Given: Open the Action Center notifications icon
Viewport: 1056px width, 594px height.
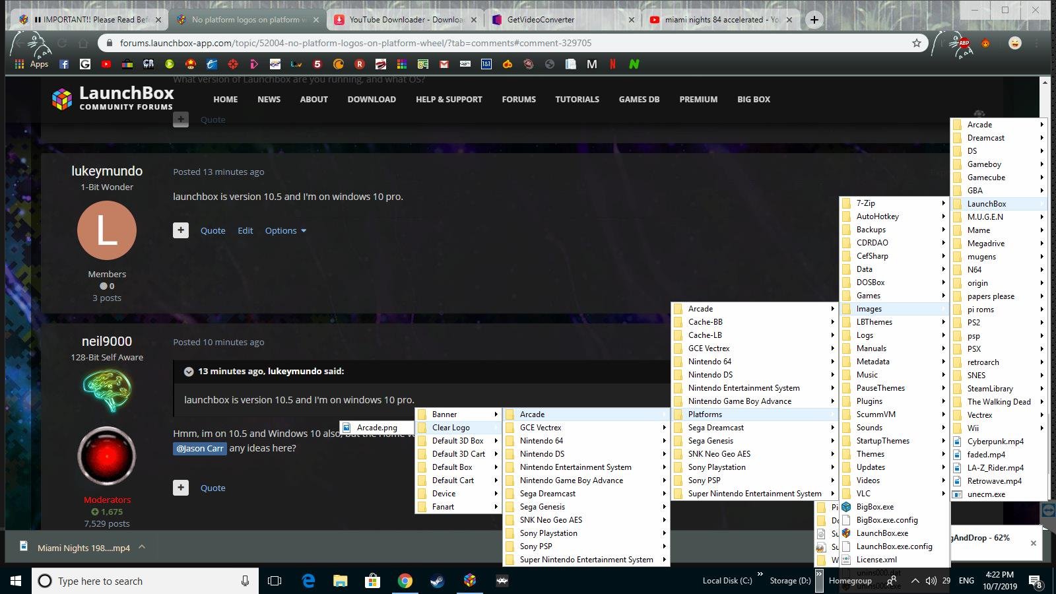Looking at the screenshot, I should coord(1036,581).
